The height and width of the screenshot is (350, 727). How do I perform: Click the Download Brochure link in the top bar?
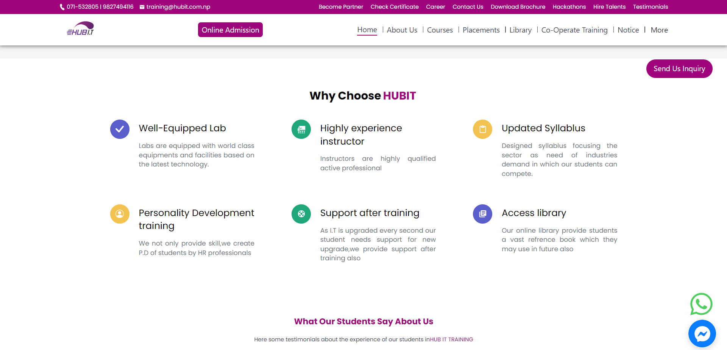[x=518, y=7]
